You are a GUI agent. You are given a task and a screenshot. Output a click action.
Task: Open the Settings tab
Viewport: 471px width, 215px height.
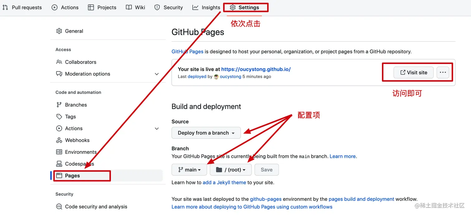click(x=245, y=7)
